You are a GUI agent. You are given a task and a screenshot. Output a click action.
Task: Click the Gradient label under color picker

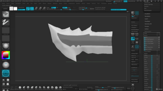click(4, 60)
